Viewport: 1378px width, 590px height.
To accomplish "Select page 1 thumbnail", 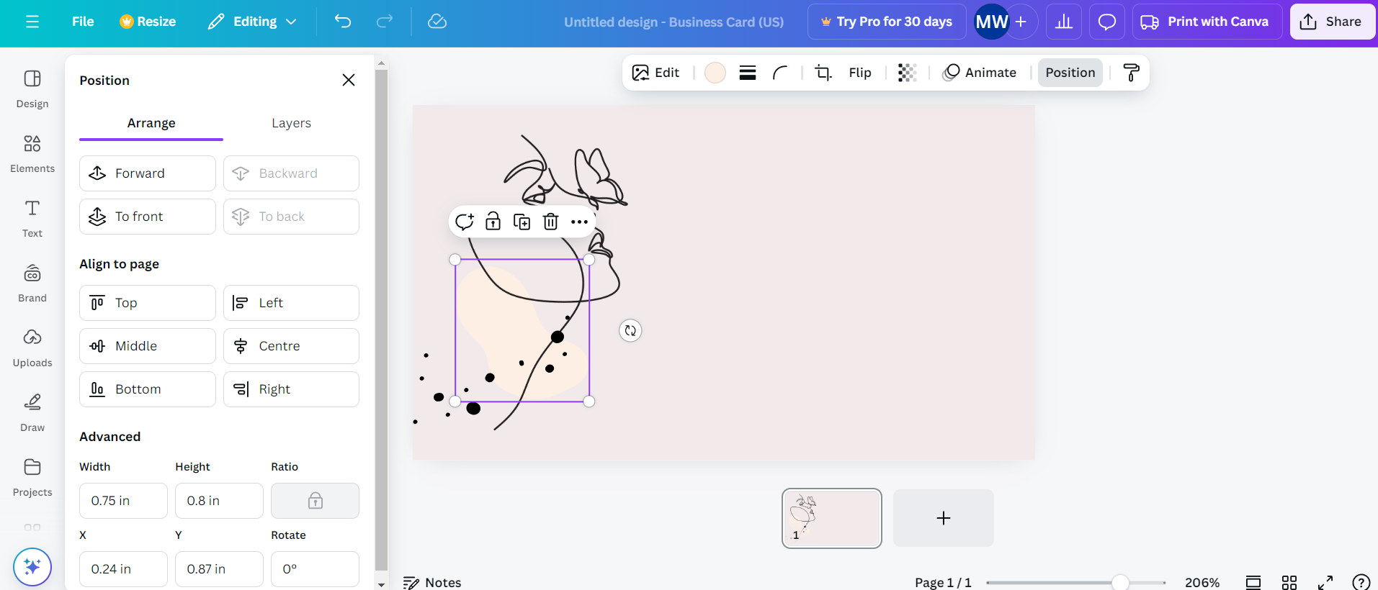I will click(x=832, y=518).
